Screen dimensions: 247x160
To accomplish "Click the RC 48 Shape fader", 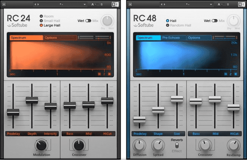I will (158, 110).
